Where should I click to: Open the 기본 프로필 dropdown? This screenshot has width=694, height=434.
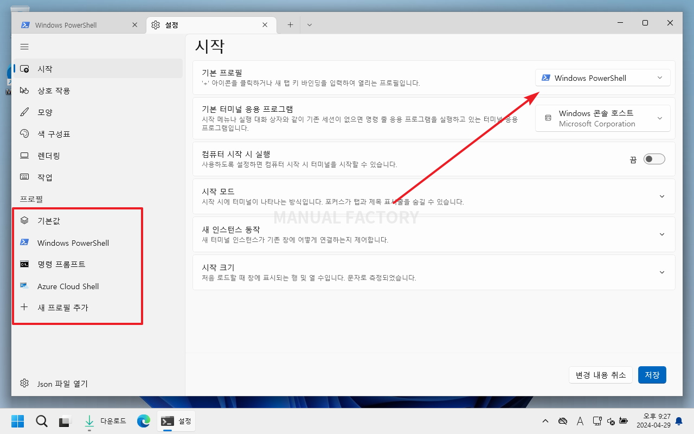pos(602,78)
